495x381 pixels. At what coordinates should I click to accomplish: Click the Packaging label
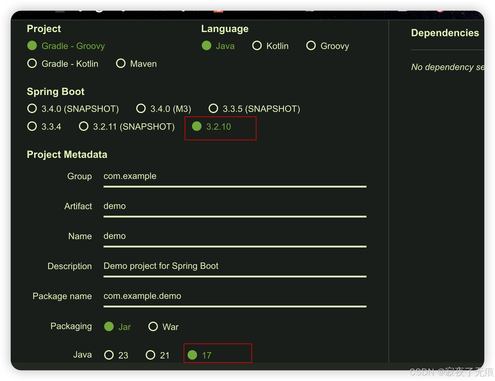[71, 326]
